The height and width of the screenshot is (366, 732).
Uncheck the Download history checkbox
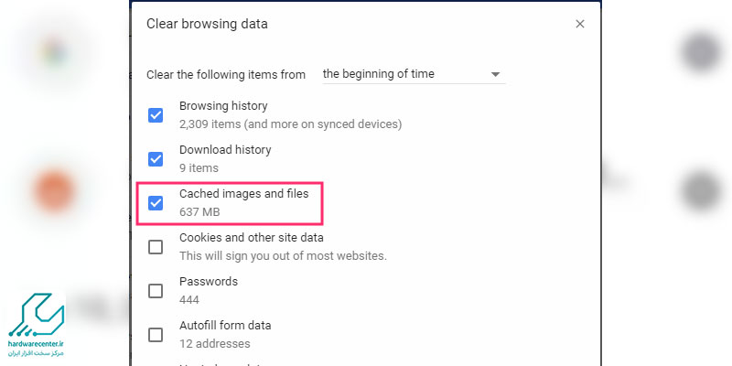tap(156, 159)
